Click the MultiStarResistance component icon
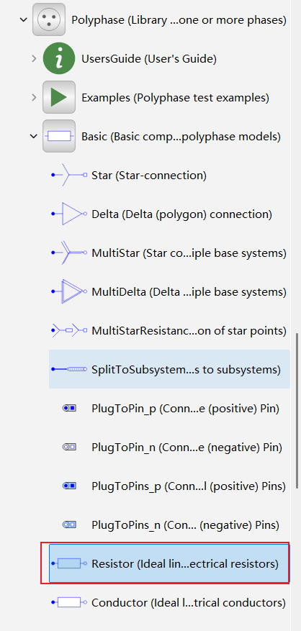301x631 pixels. 69,330
